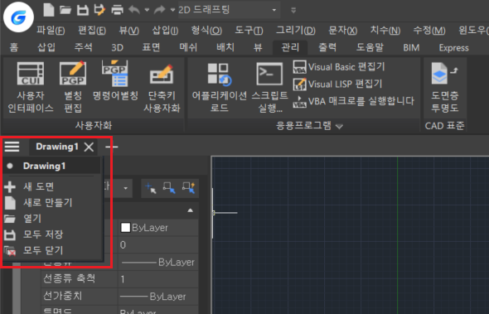Open the 어플리케이션 로드 tool
The image size is (489, 314).
pos(220,87)
